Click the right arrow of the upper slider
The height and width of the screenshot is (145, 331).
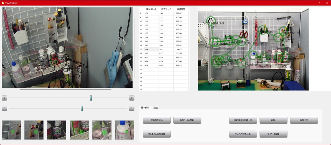pyautogui.click(x=132, y=98)
